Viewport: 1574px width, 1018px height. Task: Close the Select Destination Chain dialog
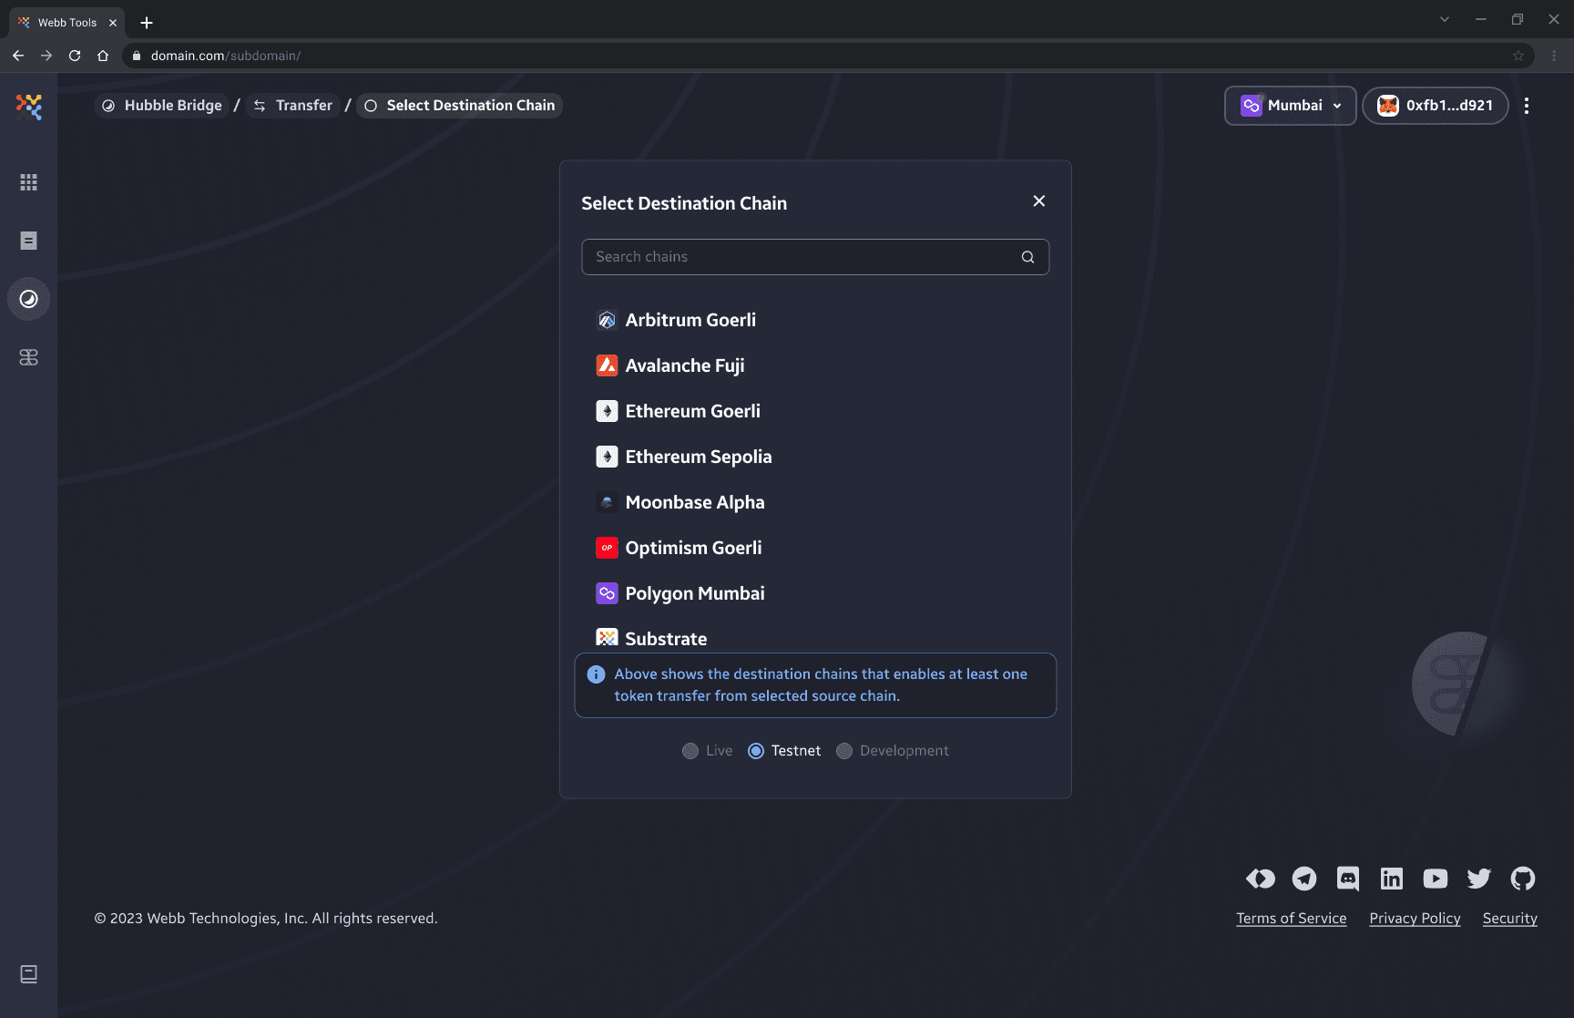(x=1039, y=201)
